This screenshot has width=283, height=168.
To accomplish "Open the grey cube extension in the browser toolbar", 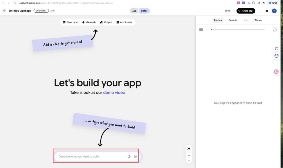I will click(259, 3).
